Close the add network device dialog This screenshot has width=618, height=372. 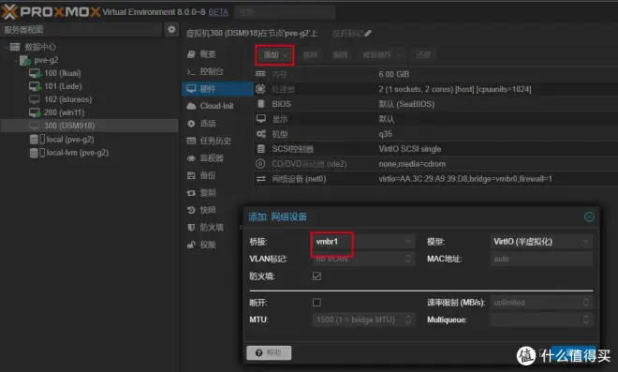pos(589,216)
